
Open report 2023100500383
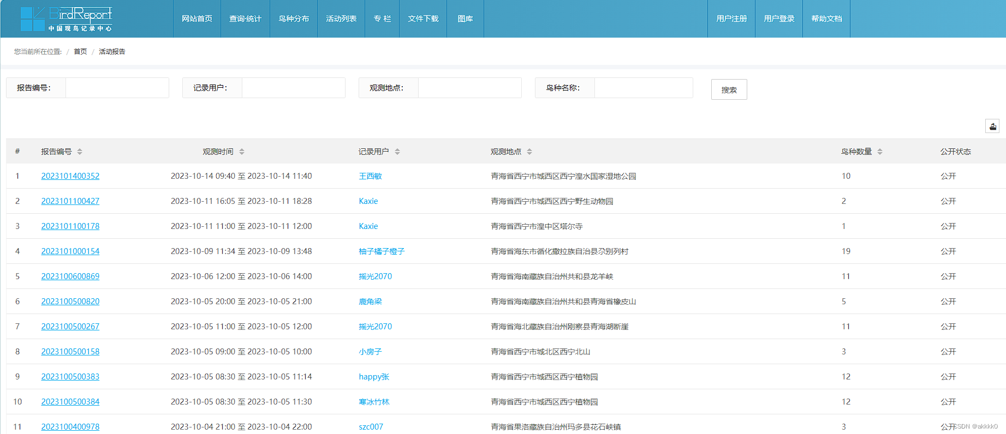pyautogui.click(x=70, y=377)
